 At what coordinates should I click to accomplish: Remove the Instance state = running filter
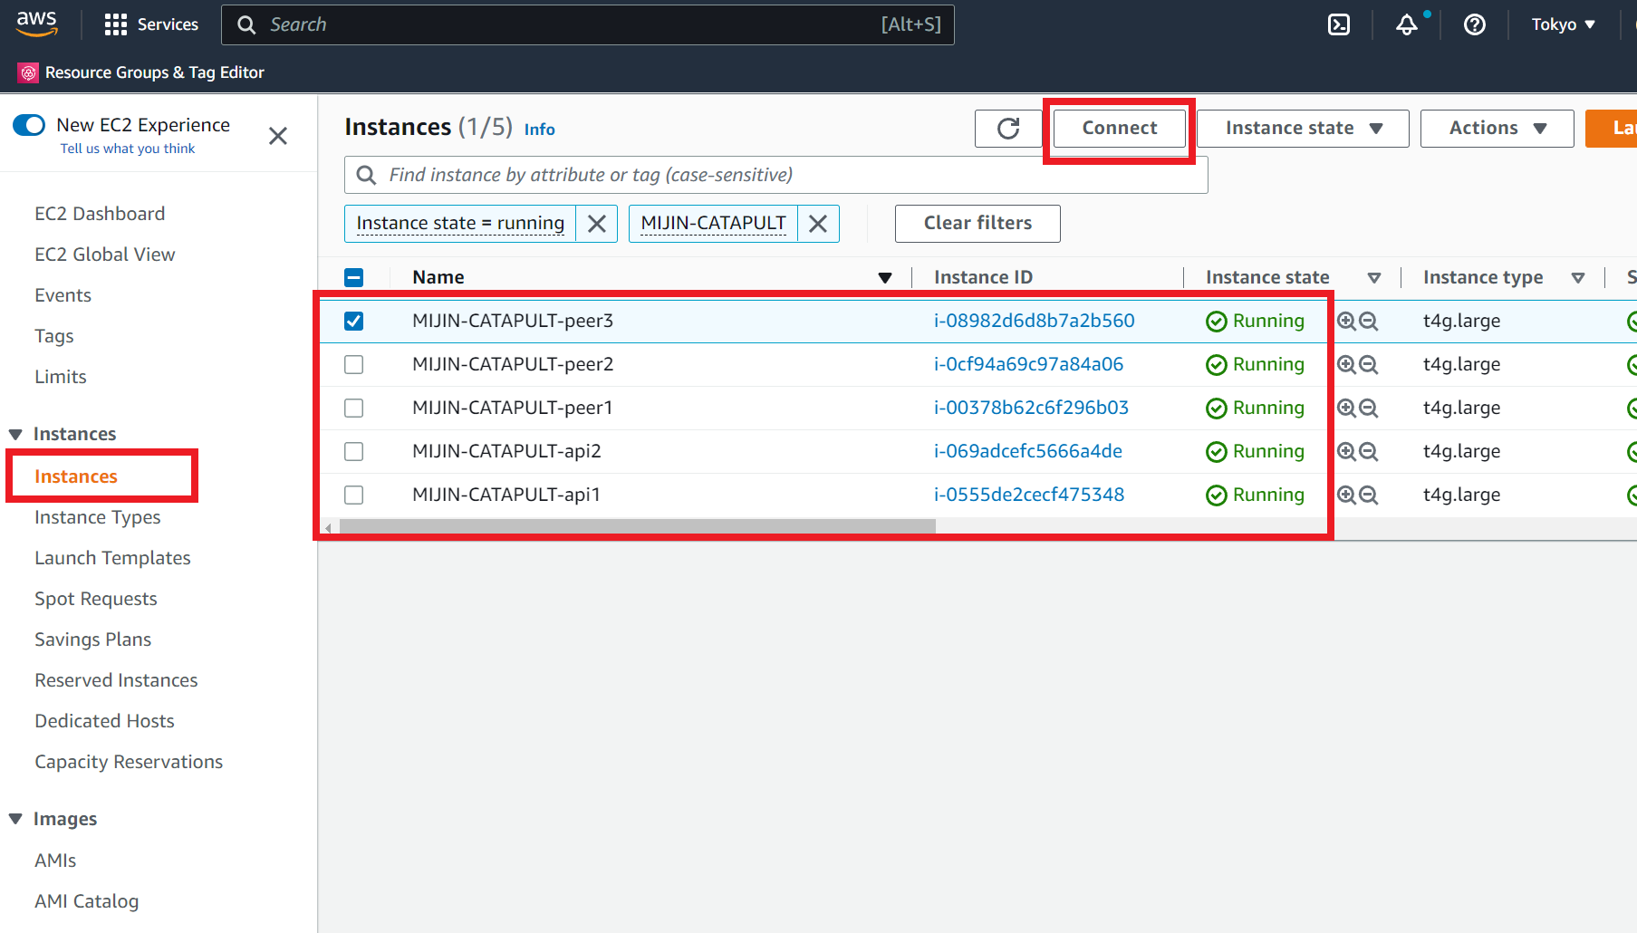coord(596,224)
